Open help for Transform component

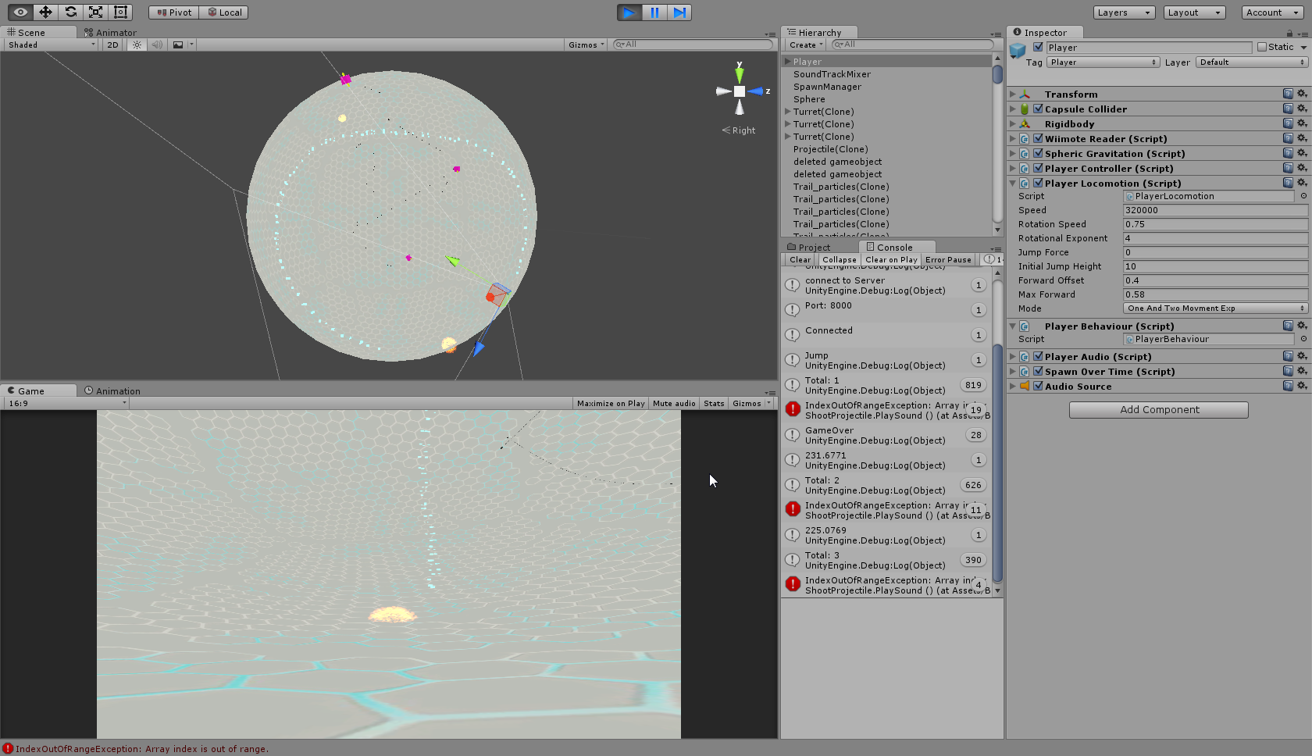point(1288,94)
